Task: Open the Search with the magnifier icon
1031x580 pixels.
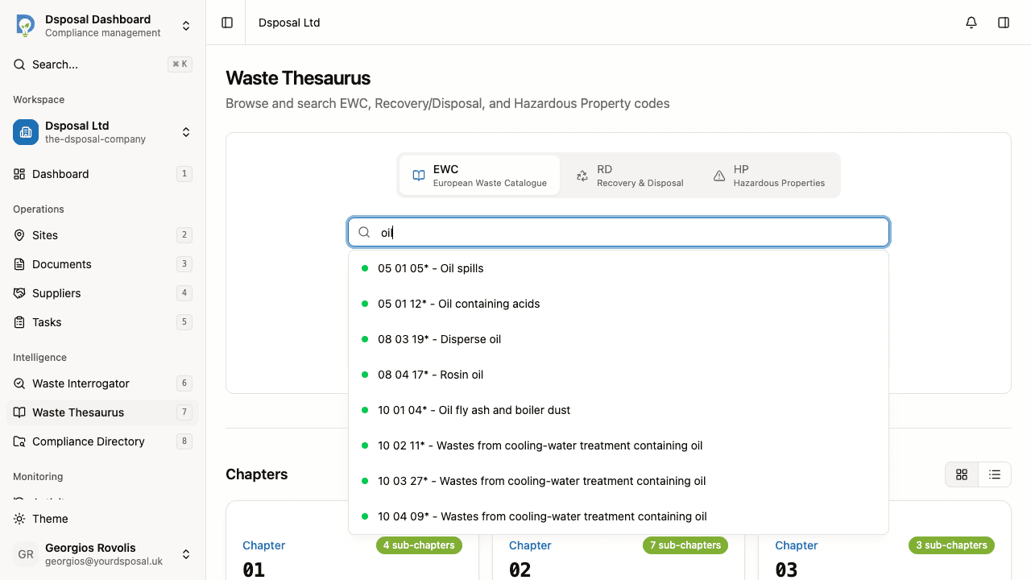Action: pyautogui.click(x=19, y=64)
